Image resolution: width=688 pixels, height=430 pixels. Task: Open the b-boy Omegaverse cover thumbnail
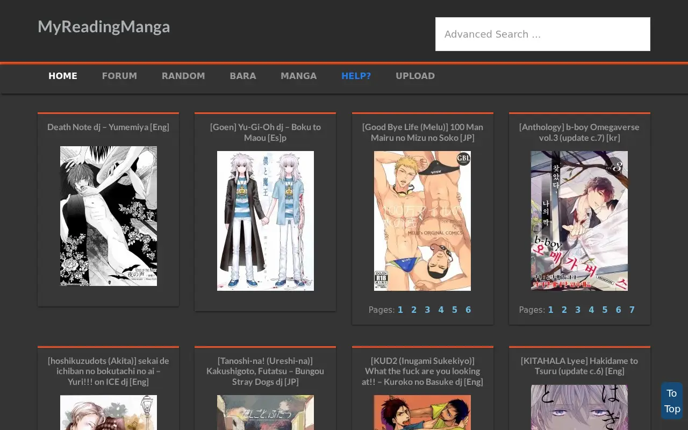(579, 221)
